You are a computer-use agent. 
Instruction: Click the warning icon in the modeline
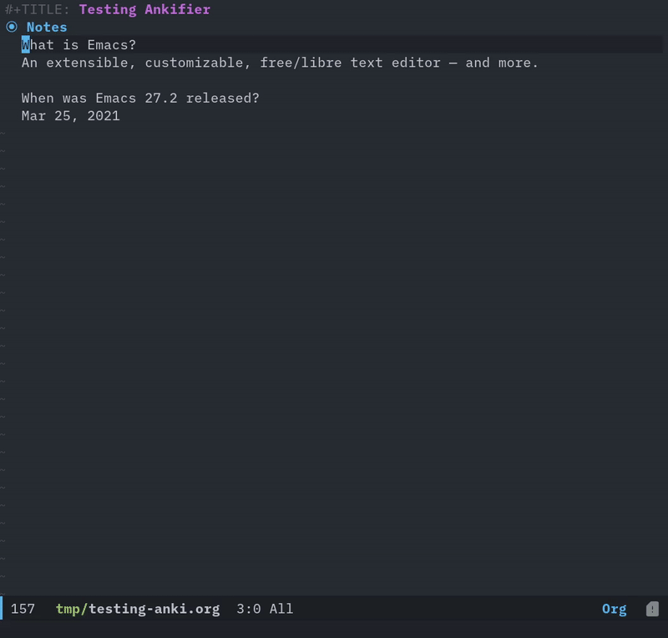[652, 609]
